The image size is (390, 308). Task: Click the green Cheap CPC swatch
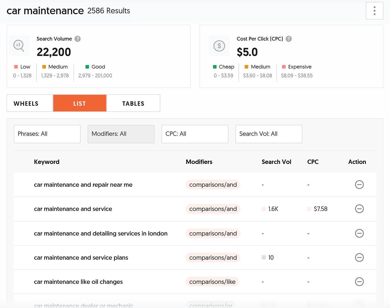point(215,67)
